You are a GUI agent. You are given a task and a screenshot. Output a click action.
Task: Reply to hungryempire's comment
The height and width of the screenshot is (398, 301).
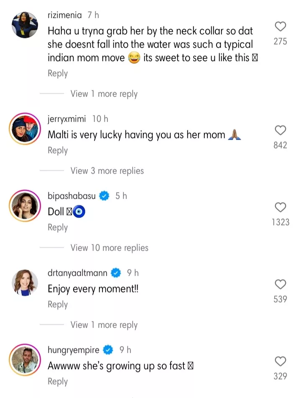tap(58, 381)
